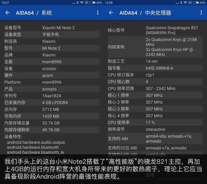Image resolution: width=207 pixels, height=184 pixels.
Task: Tap back arrow in 系统 screen header
Action: click(x=7, y=13)
